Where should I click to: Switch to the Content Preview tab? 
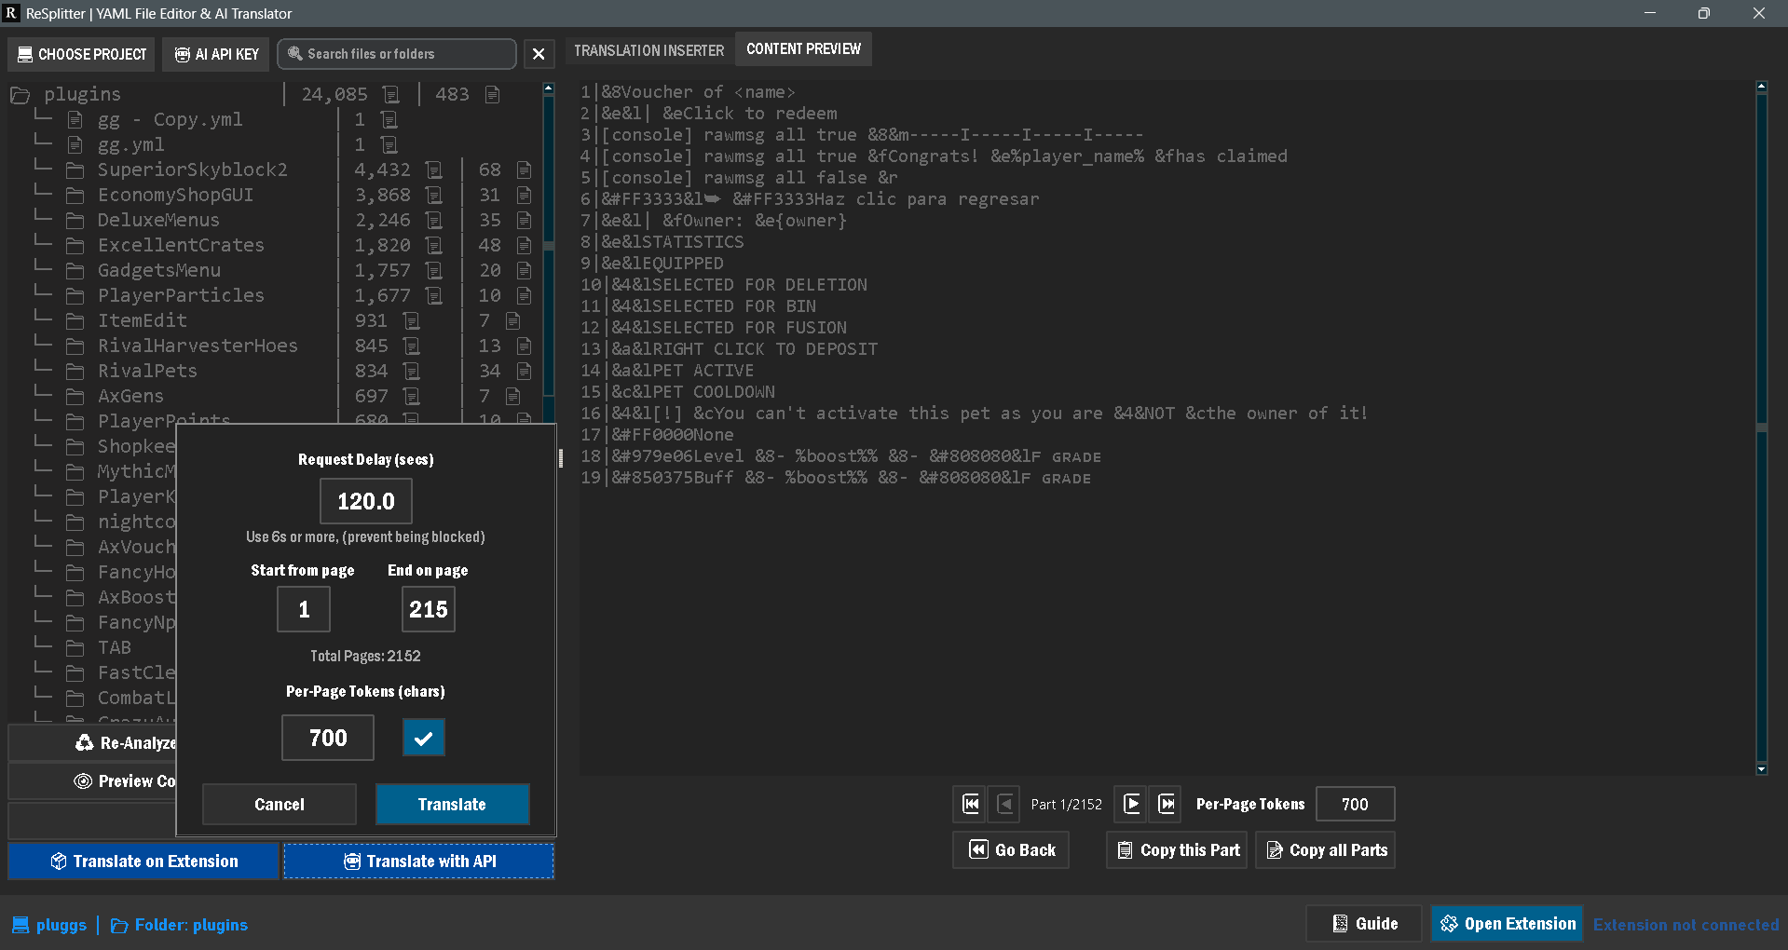[803, 49]
